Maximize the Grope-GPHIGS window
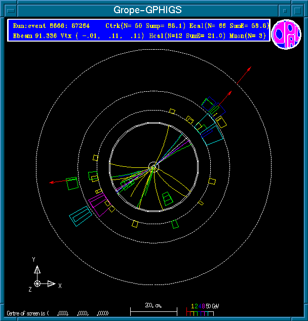Image resolution: width=308 pixels, height=321 pixels. [298, 10]
